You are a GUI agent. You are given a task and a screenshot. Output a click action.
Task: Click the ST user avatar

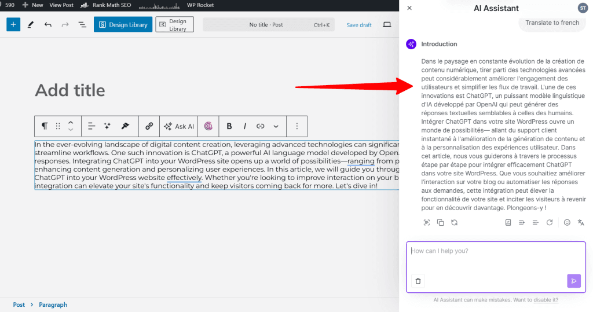coord(583,8)
